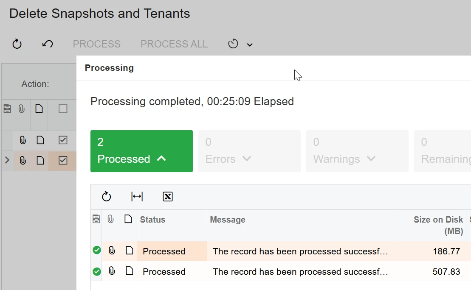Click the 186.77 size value
The image size is (471, 290).
446,251
